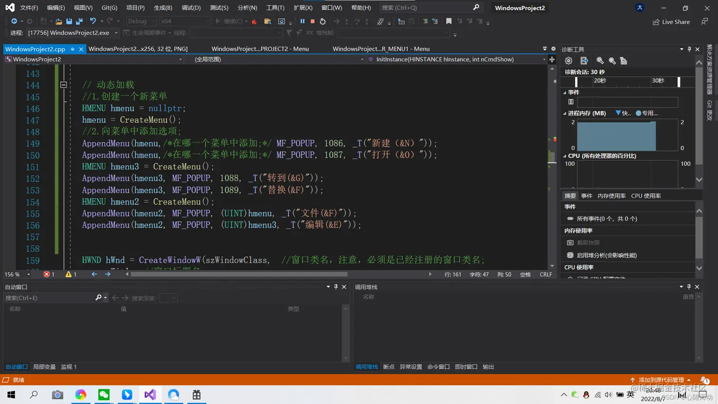Close the WindowsProject2.cpp tab
This screenshot has height=404, width=718.
tap(81, 49)
